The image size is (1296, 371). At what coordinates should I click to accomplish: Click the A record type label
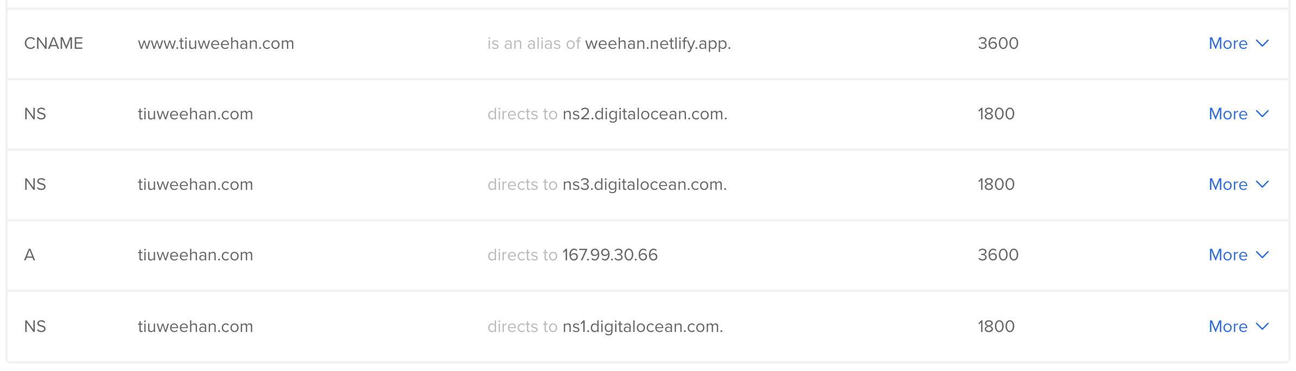30,255
